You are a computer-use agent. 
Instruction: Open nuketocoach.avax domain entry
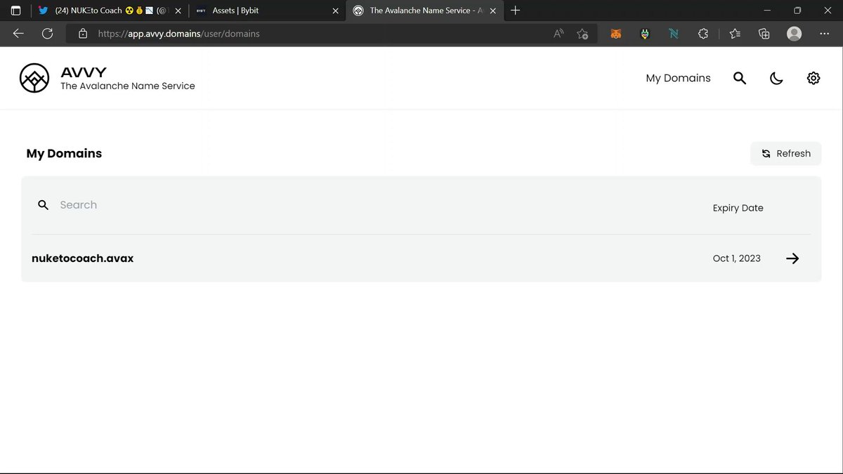[x=83, y=258]
